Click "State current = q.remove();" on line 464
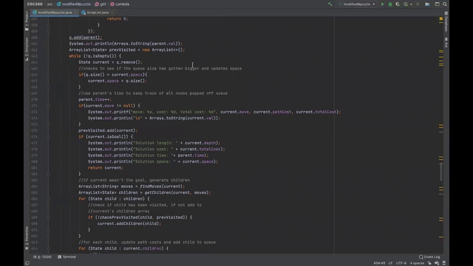Image resolution: width=473 pixels, height=266 pixels. [110, 62]
